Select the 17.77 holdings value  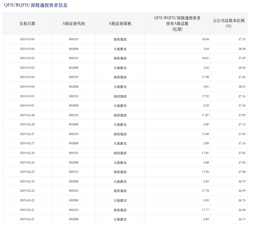click(x=205, y=210)
